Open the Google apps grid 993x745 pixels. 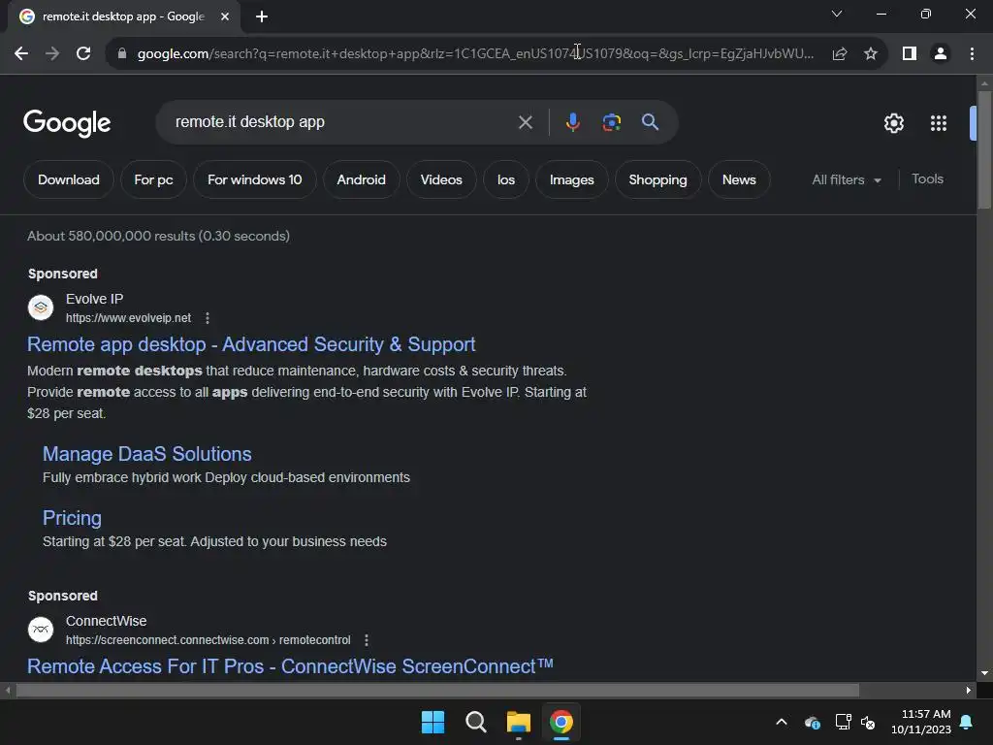point(939,123)
